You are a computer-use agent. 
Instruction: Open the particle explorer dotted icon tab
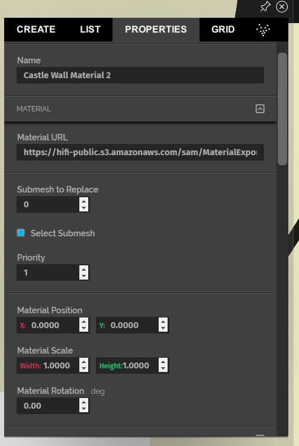[x=263, y=30]
